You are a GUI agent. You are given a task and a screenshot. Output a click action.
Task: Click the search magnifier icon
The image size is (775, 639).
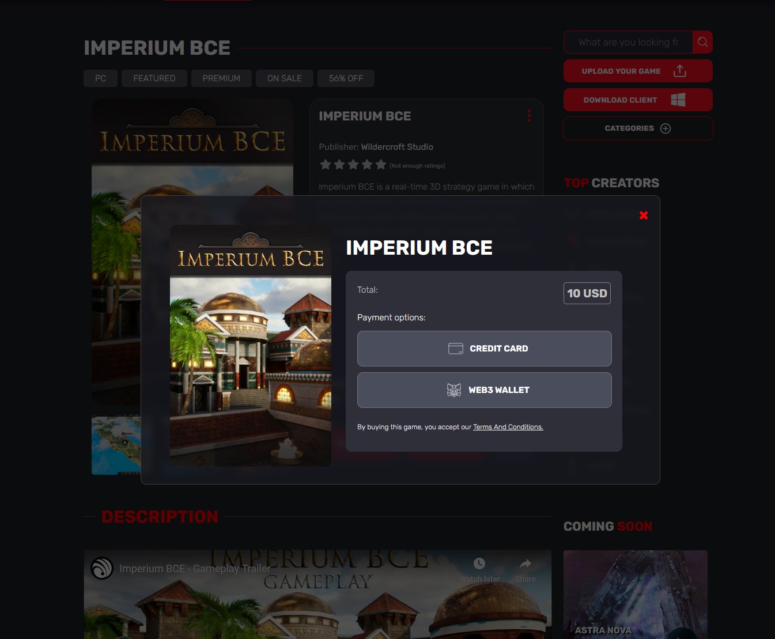(x=702, y=41)
